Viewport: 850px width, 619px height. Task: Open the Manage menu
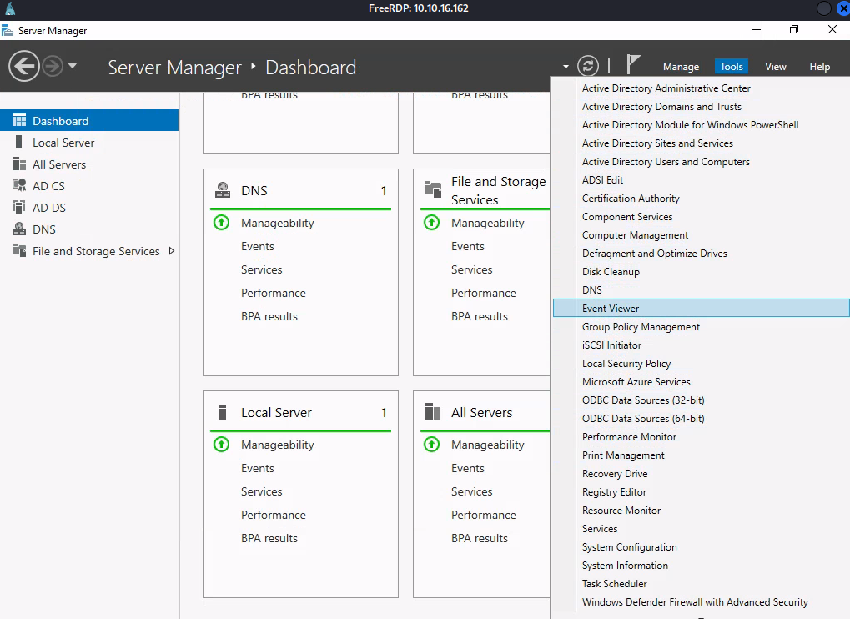pos(681,67)
